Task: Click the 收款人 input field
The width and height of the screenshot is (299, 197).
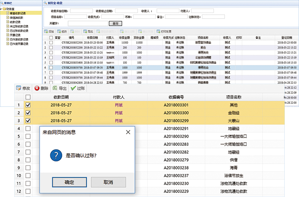Action: [x=168, y=11]
